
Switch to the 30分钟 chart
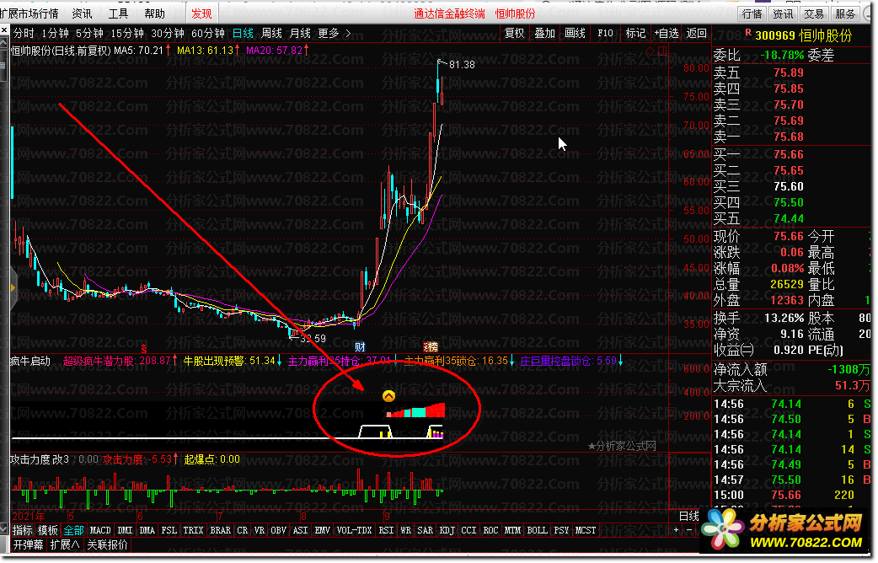click(168, 34)
